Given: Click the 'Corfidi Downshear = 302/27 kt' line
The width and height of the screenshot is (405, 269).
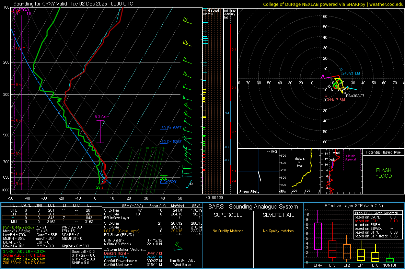Looking at the screenshot, I should coord(133,261).
